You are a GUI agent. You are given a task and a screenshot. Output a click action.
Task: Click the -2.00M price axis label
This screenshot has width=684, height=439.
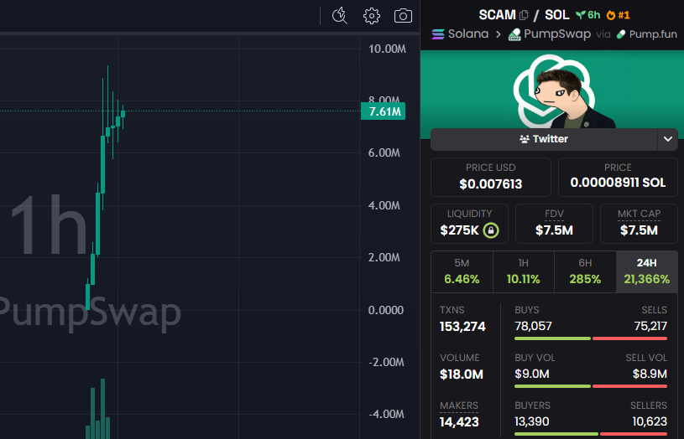387,363
